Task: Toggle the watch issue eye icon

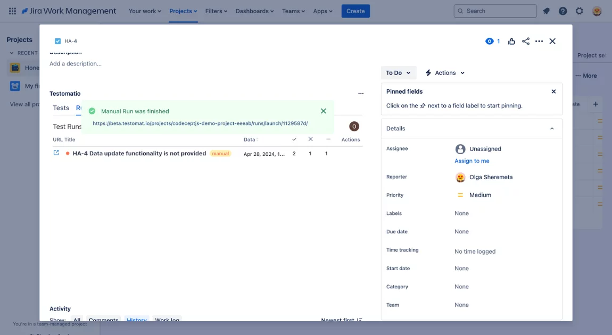Action: pyautogui.click(x=490, y=41)
